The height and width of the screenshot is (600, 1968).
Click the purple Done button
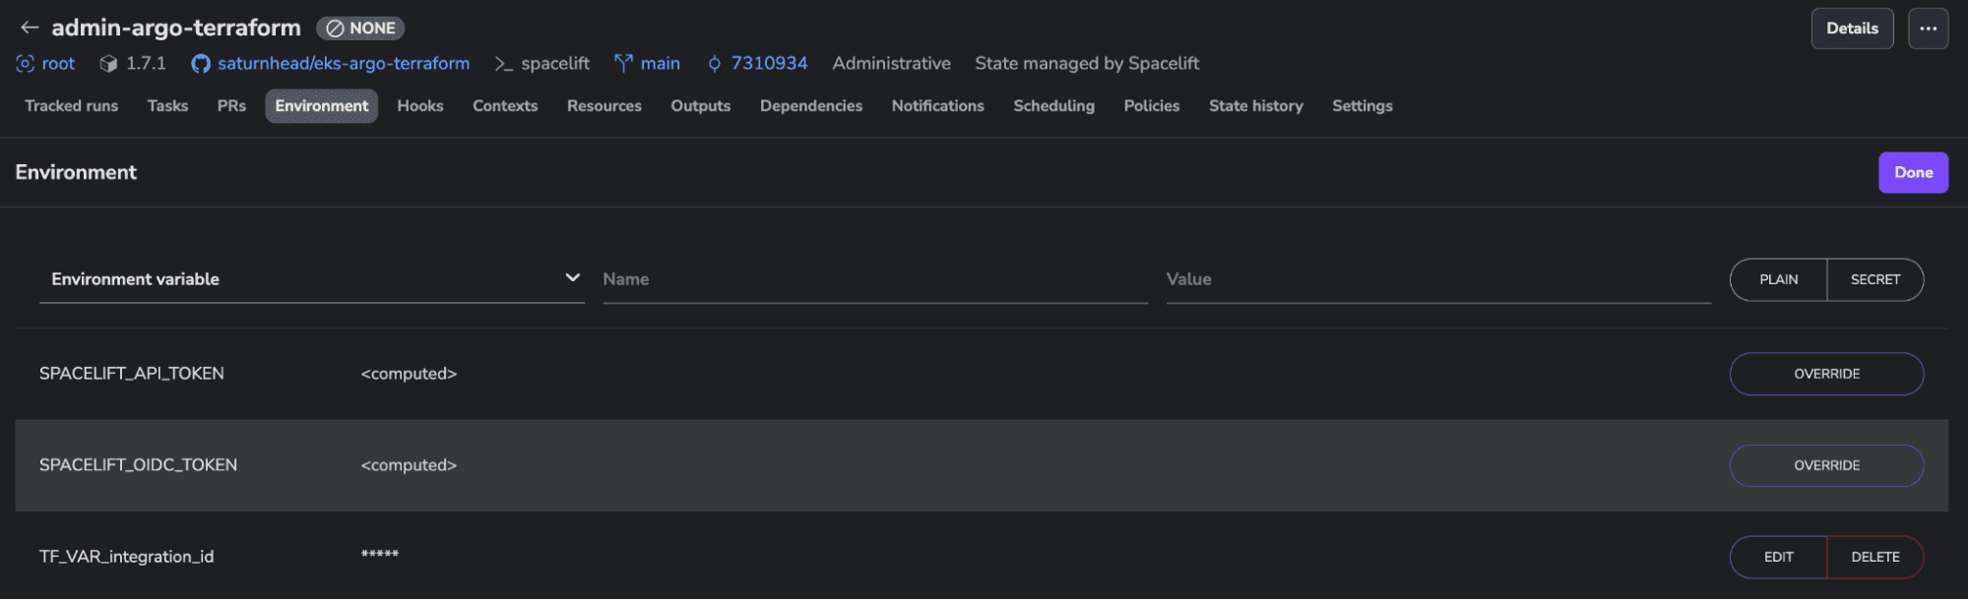tap(1913, 173)
